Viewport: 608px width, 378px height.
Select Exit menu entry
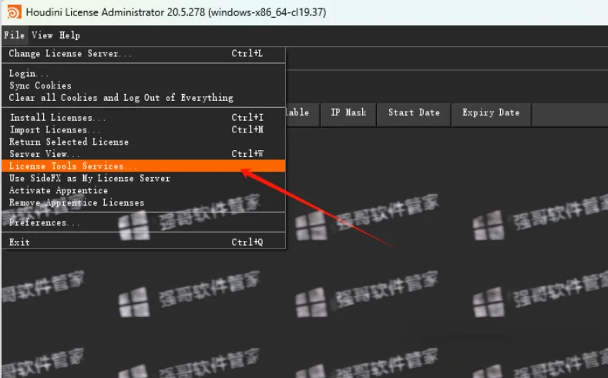(x=143, y=242)
